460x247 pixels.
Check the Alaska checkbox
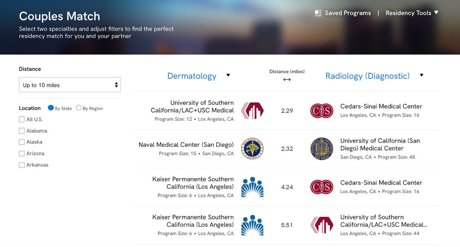click(22, 142)
